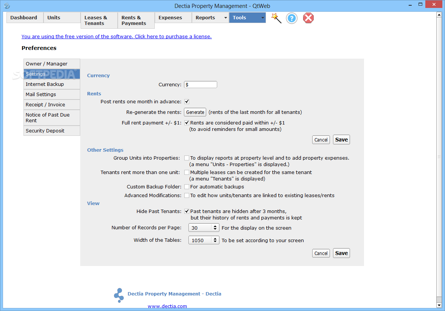Select Internet Backup preferences section
Image resolution: width=445 pixels, height=311 pixels.
click(x=51, y=84)
